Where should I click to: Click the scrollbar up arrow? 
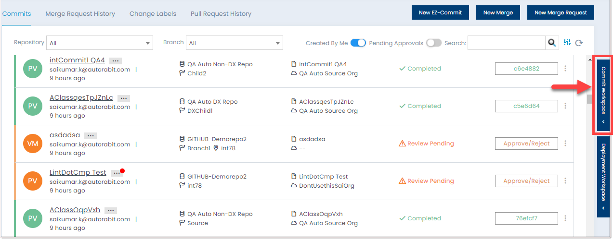(x=589, y=60)
